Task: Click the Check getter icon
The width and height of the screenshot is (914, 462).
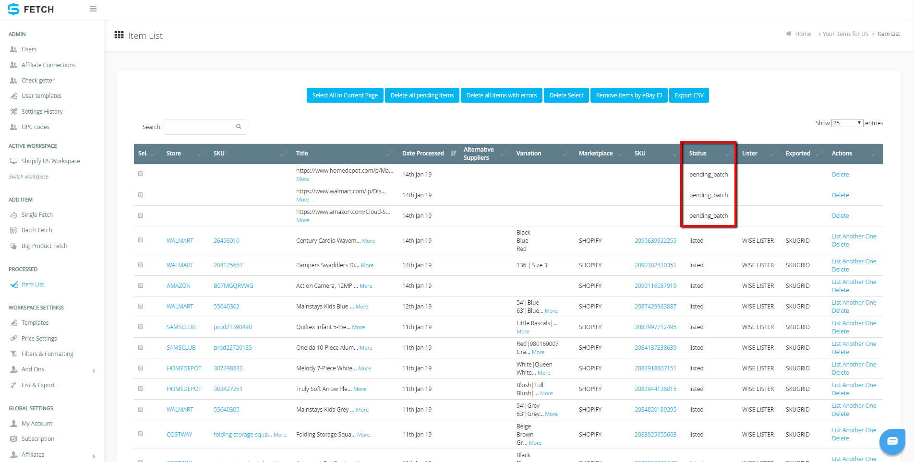Action: coord(13,81)
